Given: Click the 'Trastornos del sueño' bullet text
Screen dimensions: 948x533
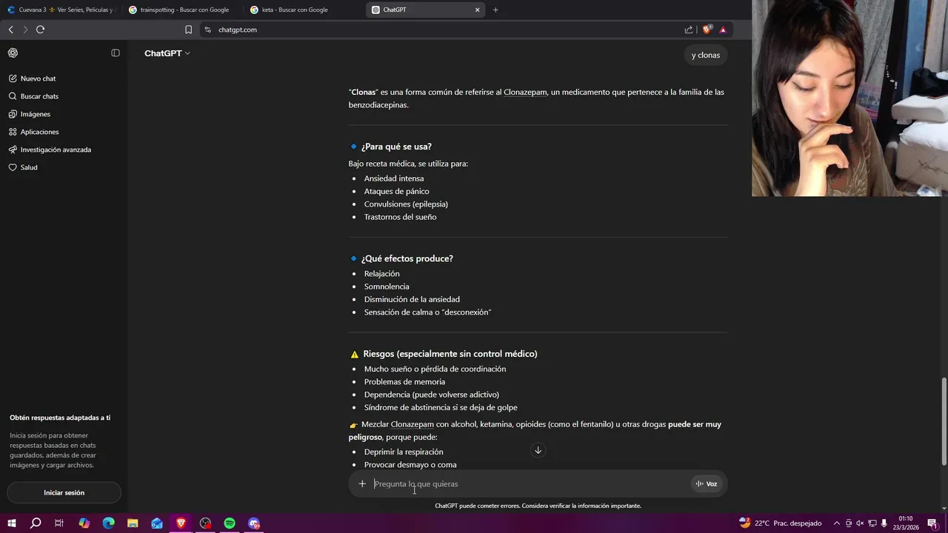Looking at the screenshot, I should 400,217.
